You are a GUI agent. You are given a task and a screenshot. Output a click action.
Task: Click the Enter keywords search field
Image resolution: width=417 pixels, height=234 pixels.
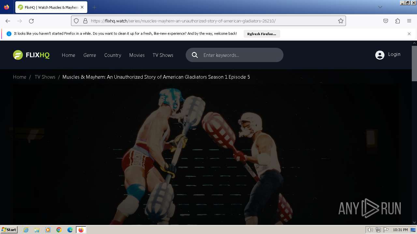(x=235, y=55)
